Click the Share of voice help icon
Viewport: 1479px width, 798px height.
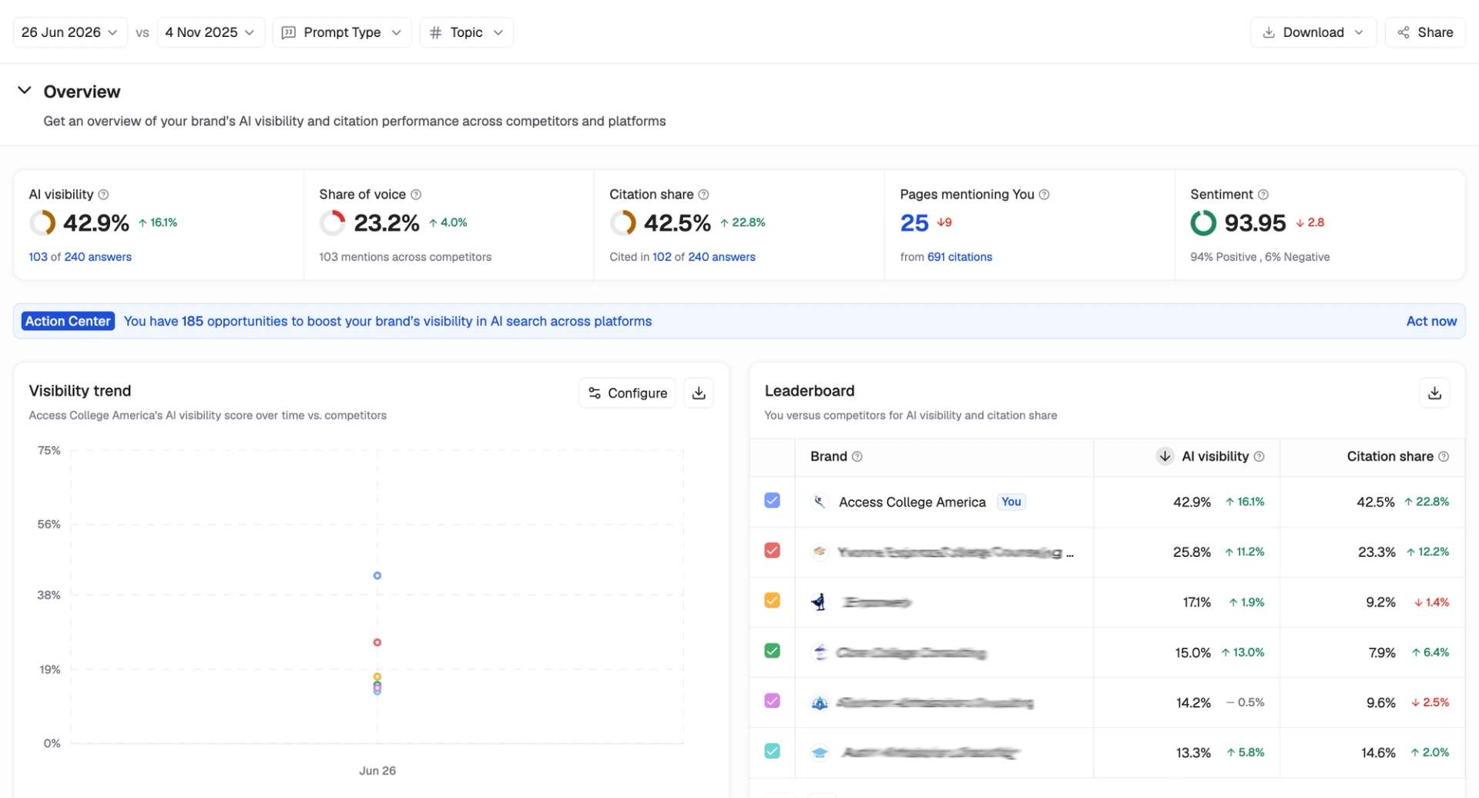pos(416,195)
